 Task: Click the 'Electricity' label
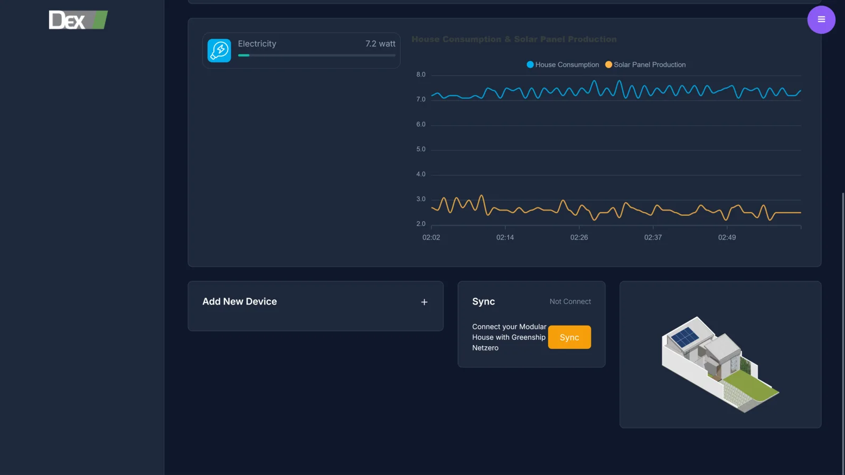[x=257, y=44]
